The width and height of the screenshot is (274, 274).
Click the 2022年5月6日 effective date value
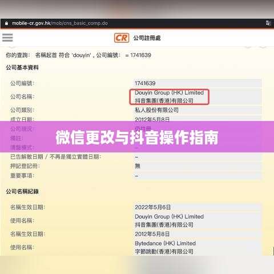[152, 207]
